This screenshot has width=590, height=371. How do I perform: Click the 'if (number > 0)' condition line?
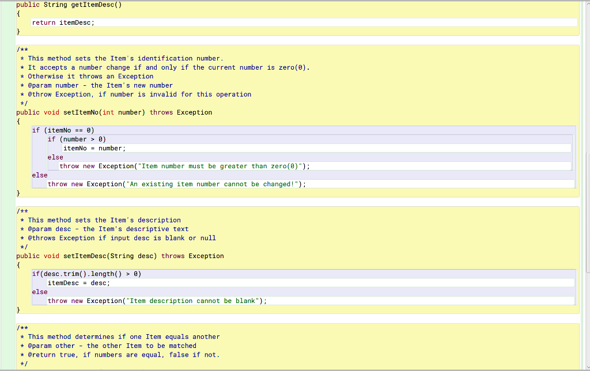pos(77,139)
